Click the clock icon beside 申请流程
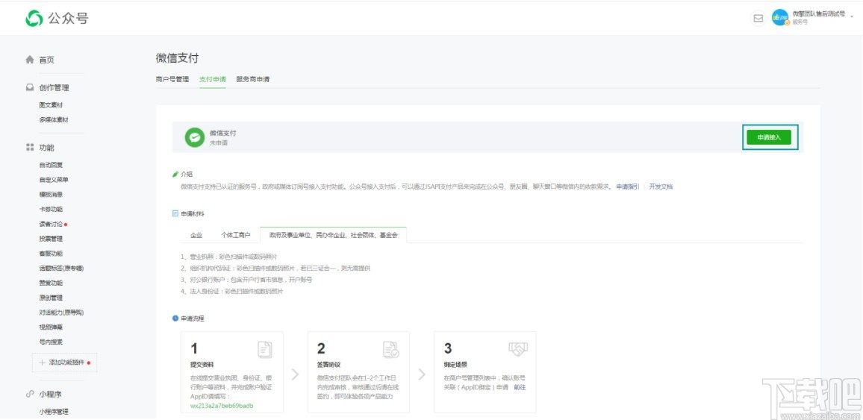This screenshot has width=863, height=420. tap(175, 319)
